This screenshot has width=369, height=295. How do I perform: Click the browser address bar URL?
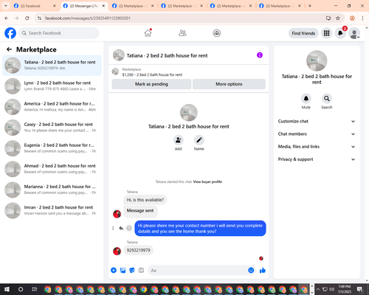88,18
